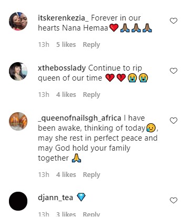
Task: Open username xthebosslady link
Action: [62, 68]
